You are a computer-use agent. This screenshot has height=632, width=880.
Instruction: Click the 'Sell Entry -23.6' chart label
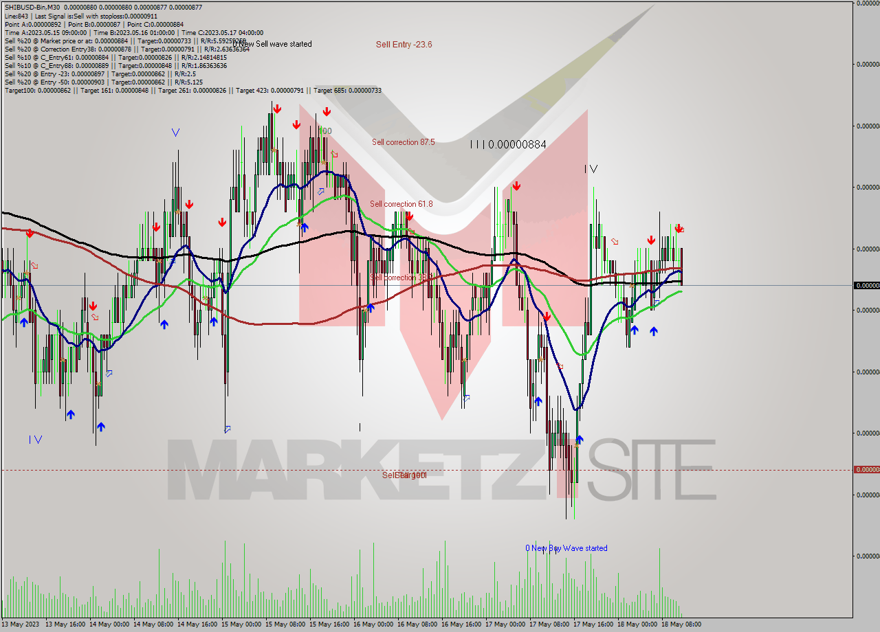[404, 45]
